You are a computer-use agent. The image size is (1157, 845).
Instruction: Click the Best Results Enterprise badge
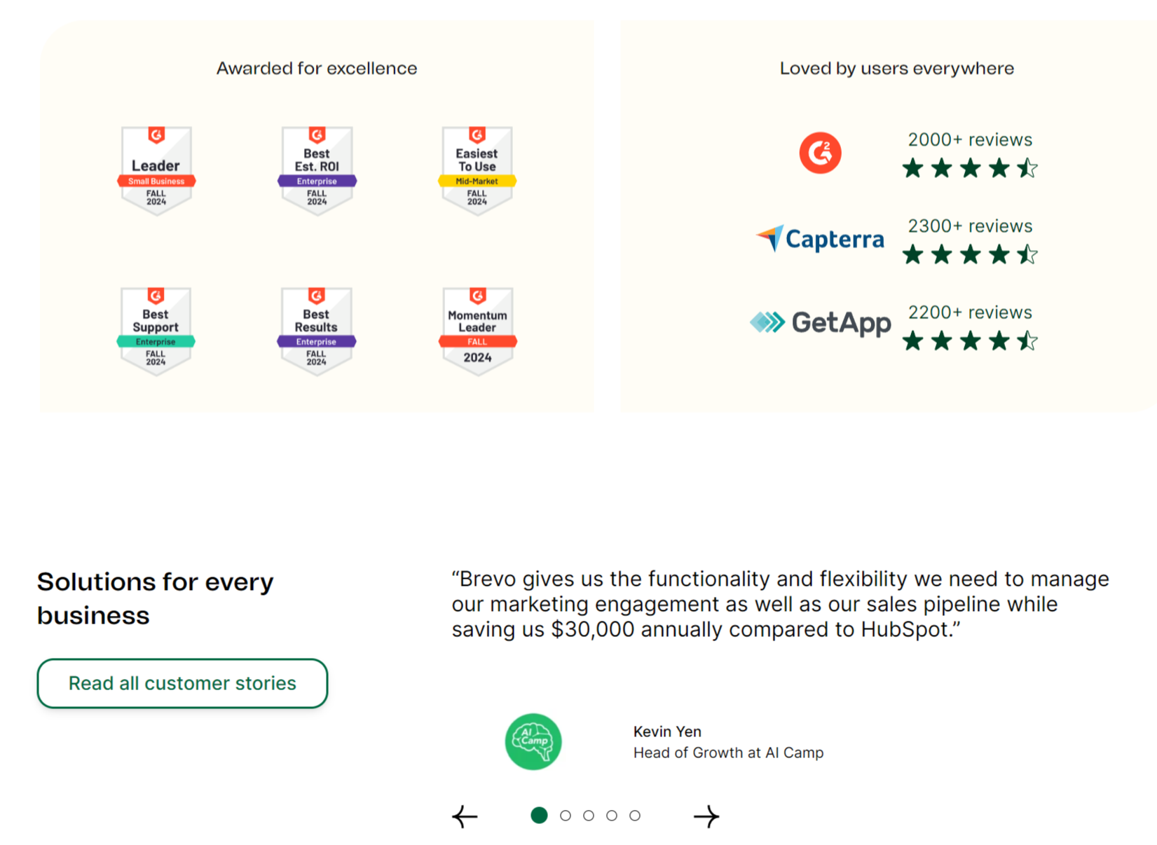(316, 331)
